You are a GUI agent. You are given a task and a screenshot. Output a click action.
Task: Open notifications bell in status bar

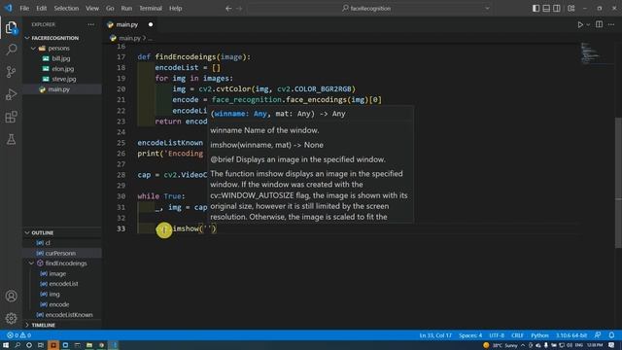[611, 335]
